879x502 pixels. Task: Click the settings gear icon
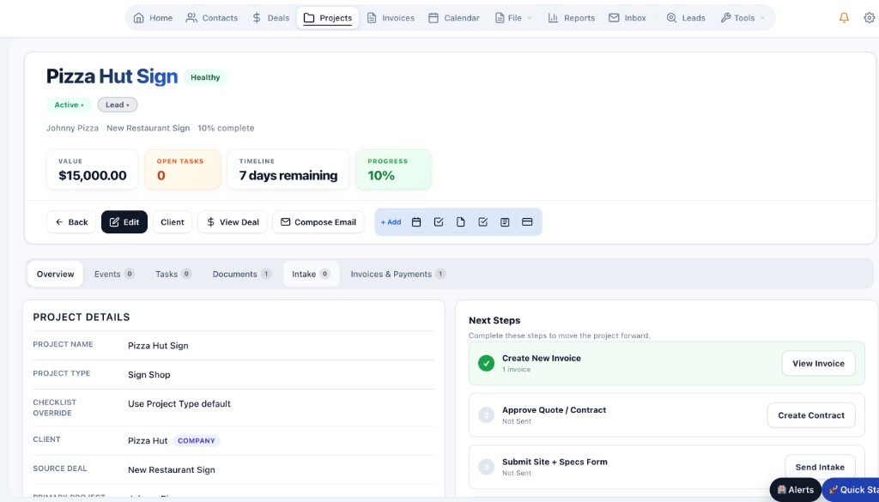point(869,16)
